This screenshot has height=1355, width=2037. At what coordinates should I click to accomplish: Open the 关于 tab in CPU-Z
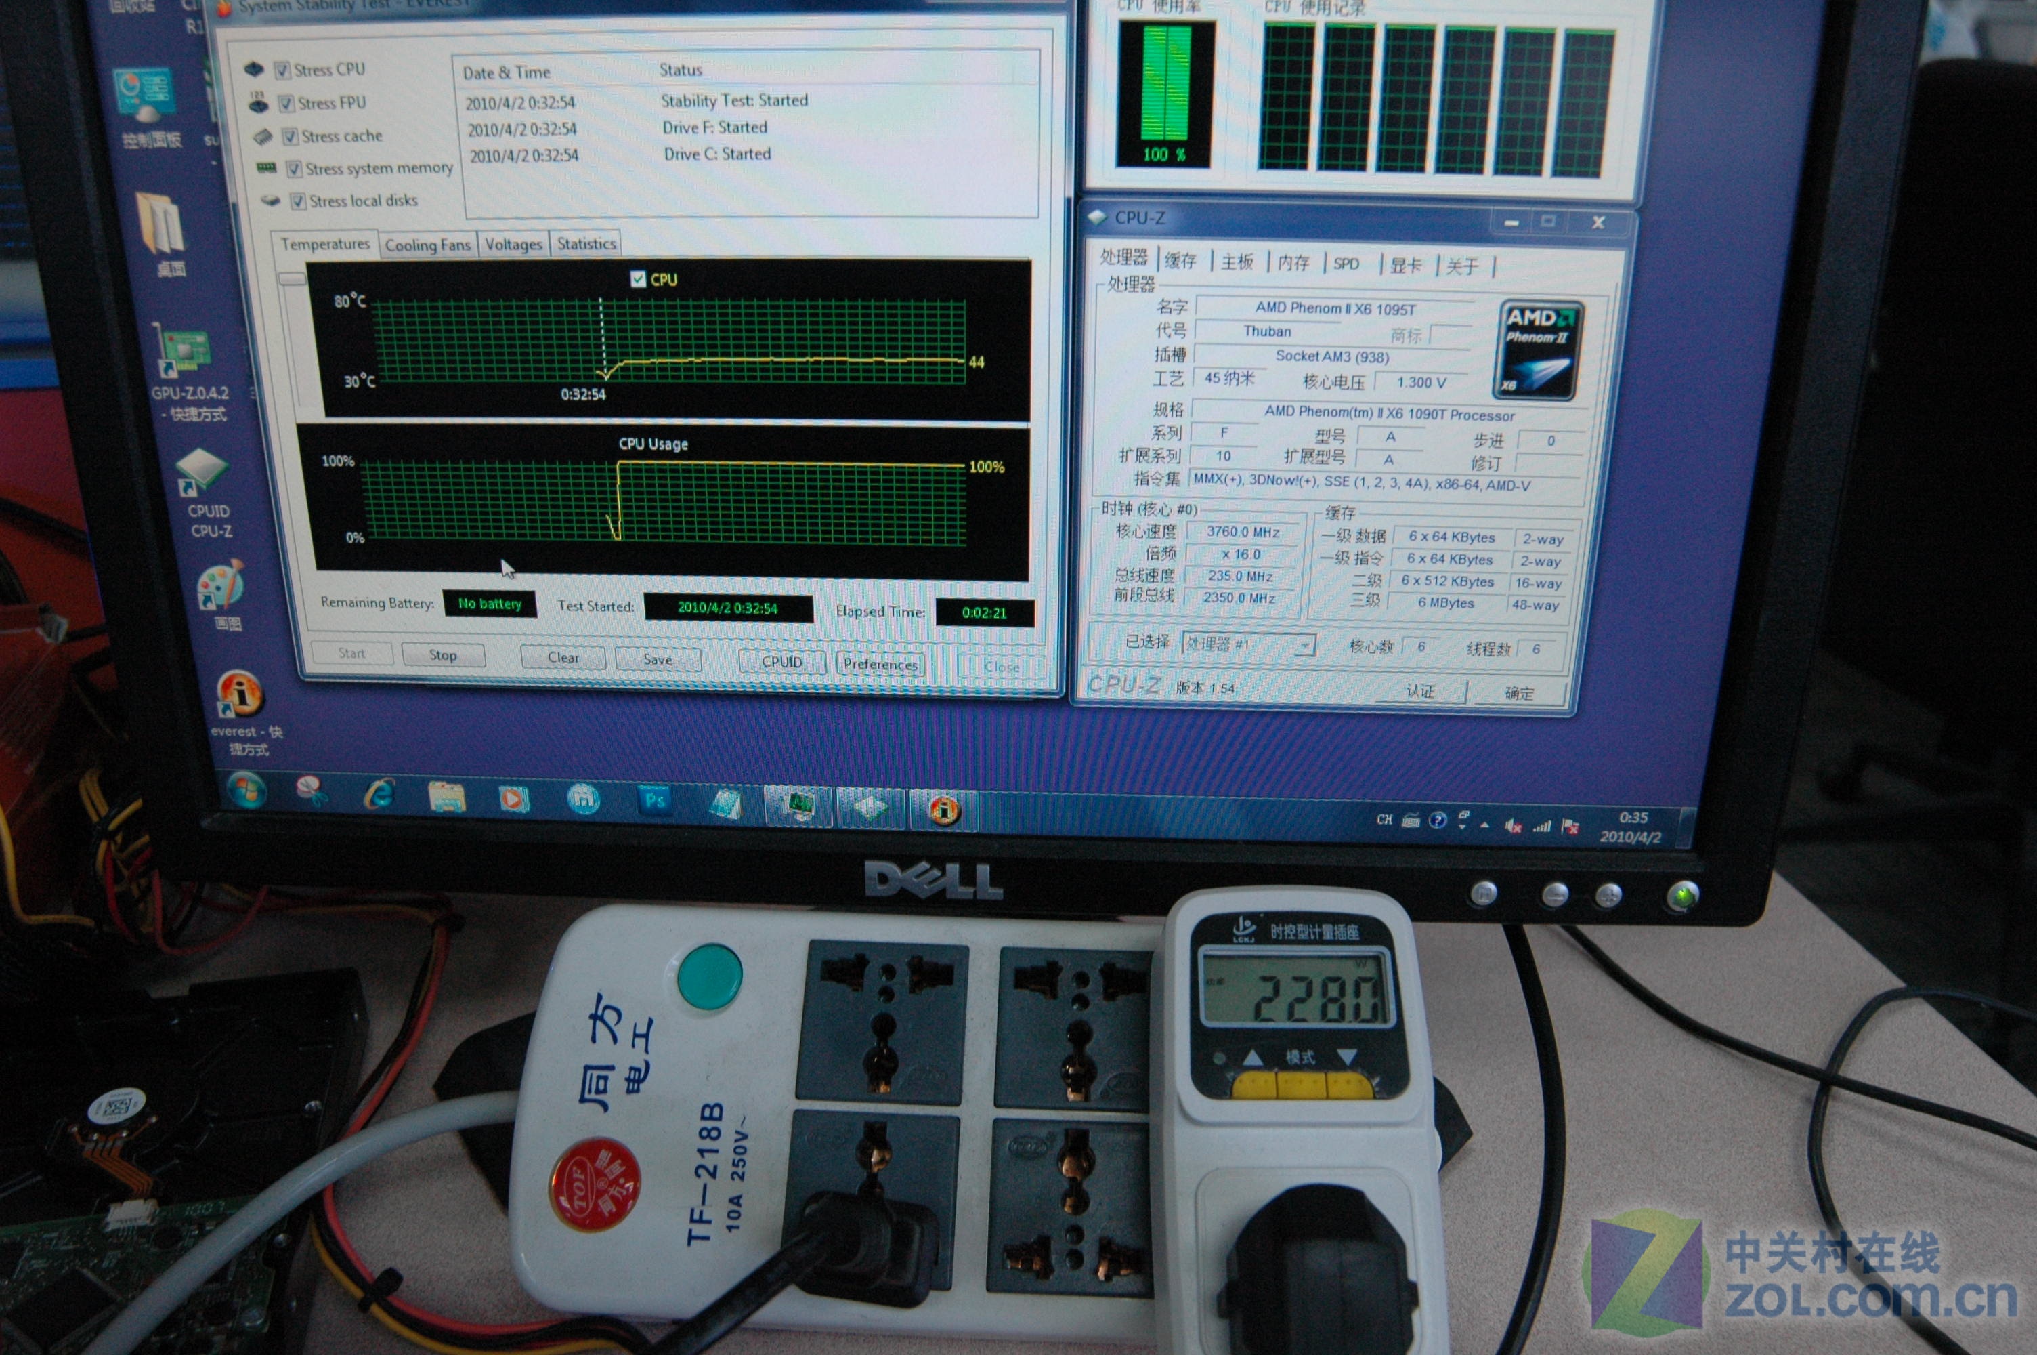[1462, 266]
